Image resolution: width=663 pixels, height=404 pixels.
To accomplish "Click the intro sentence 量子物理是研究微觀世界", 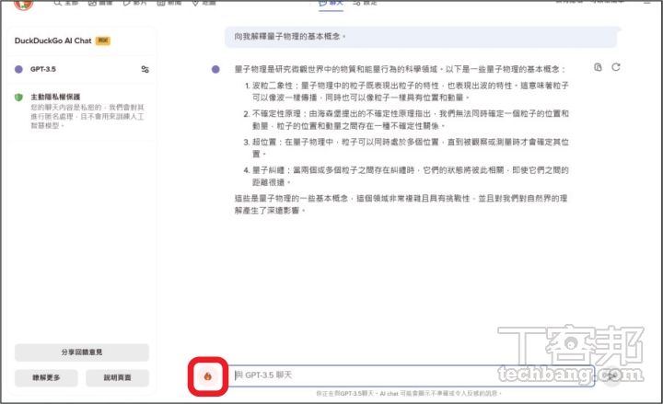I will (x=400, y=69).
